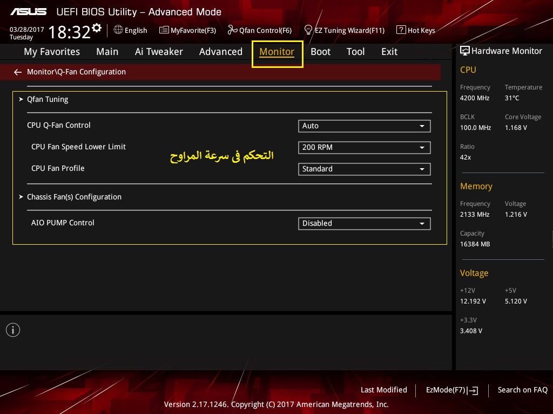This screenshot has width=553, height=414.
Task: Select the Monitor tab
Action: click(277, 52)
